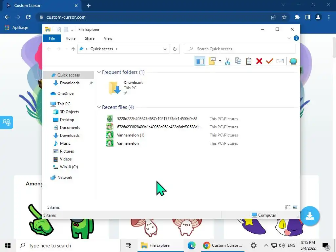Switch to the View ribbon tab
Image resolution: width=336 pixels, height=252 pixels.
pos(108,38)
